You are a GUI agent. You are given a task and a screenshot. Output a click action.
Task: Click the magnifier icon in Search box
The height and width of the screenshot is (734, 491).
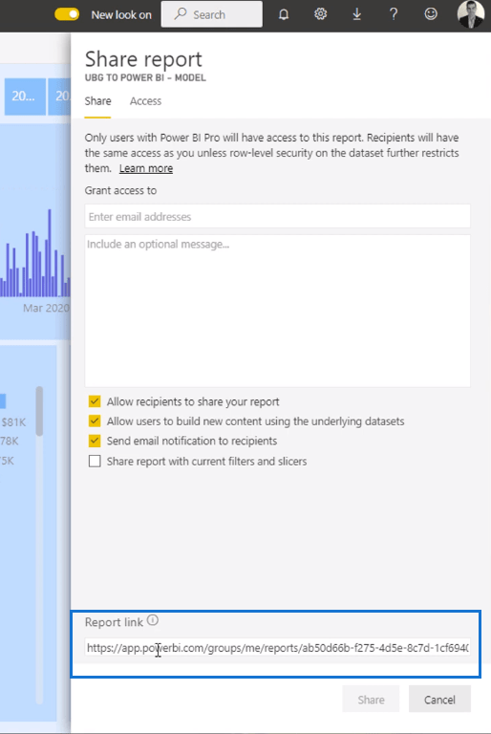(181, 14)
